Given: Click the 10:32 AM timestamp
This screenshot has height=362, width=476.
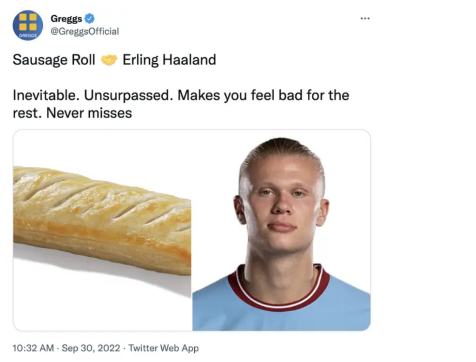Looking at the screenshot, I should [x=33, y=348].
